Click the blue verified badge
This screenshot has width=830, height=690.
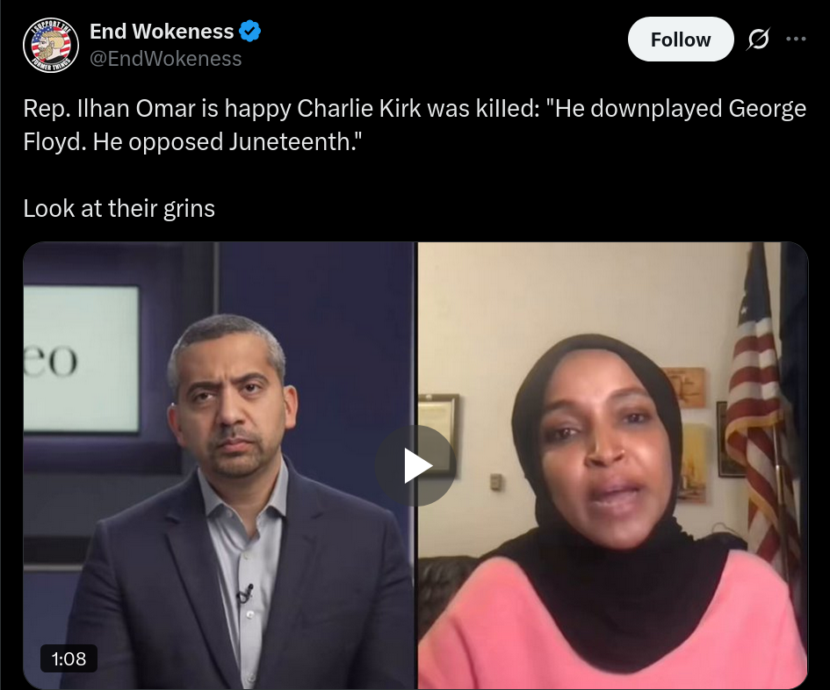[249, 32]
